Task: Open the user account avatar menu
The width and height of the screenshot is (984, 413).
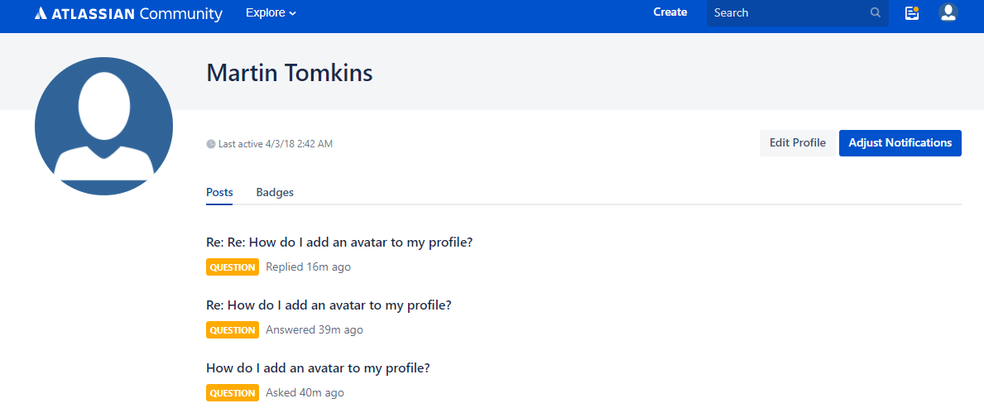Action: click(948, 13)
